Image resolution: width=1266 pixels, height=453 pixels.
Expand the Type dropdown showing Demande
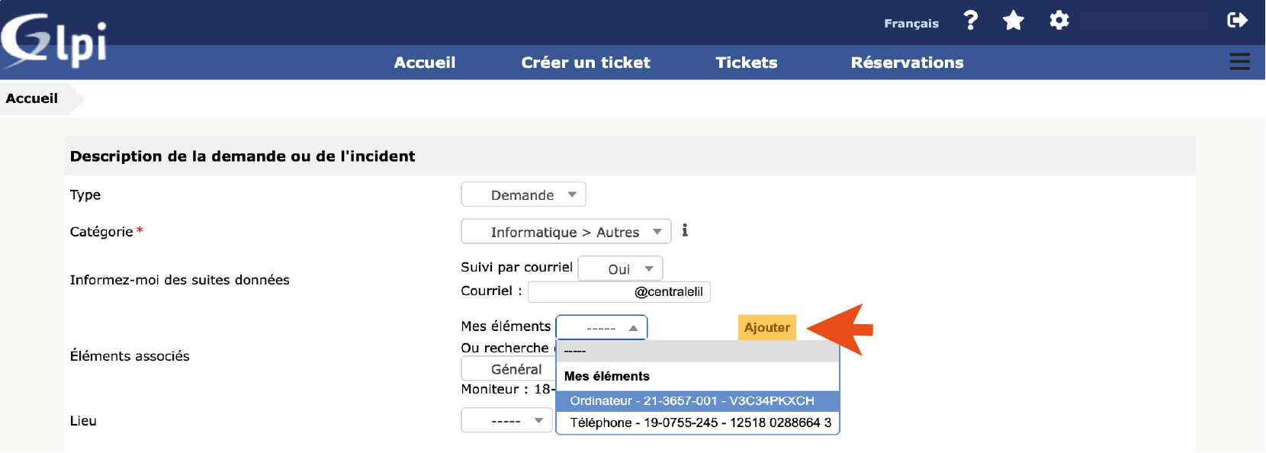[x=523, y=194]
